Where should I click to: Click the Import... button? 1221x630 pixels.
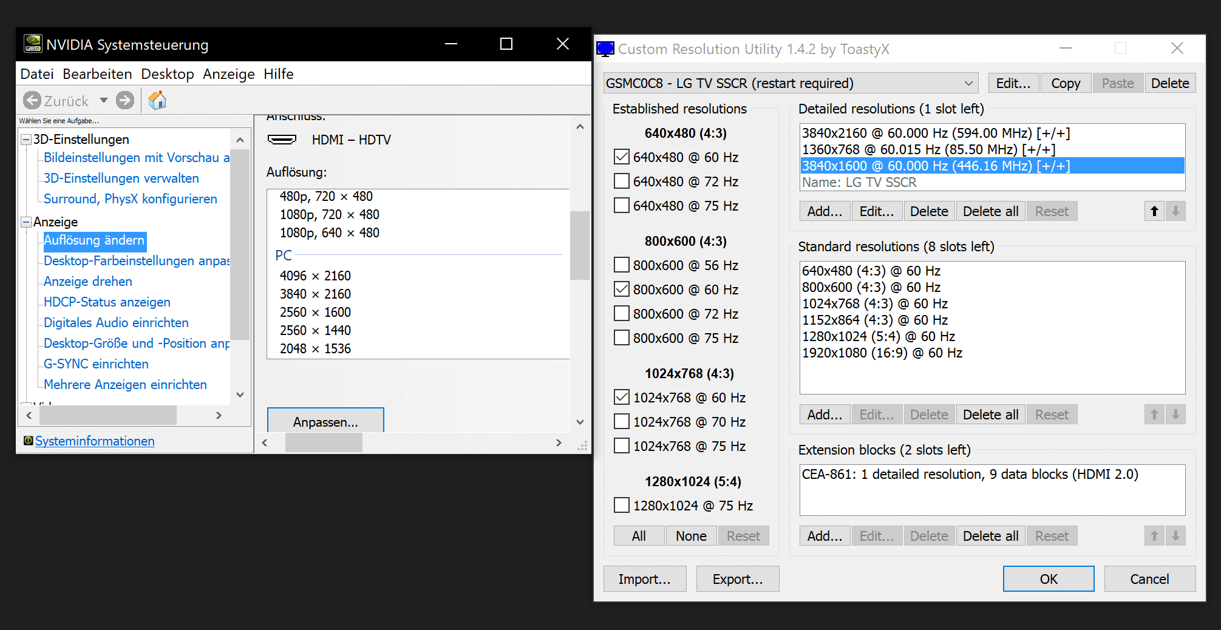(x=645, y=579)
